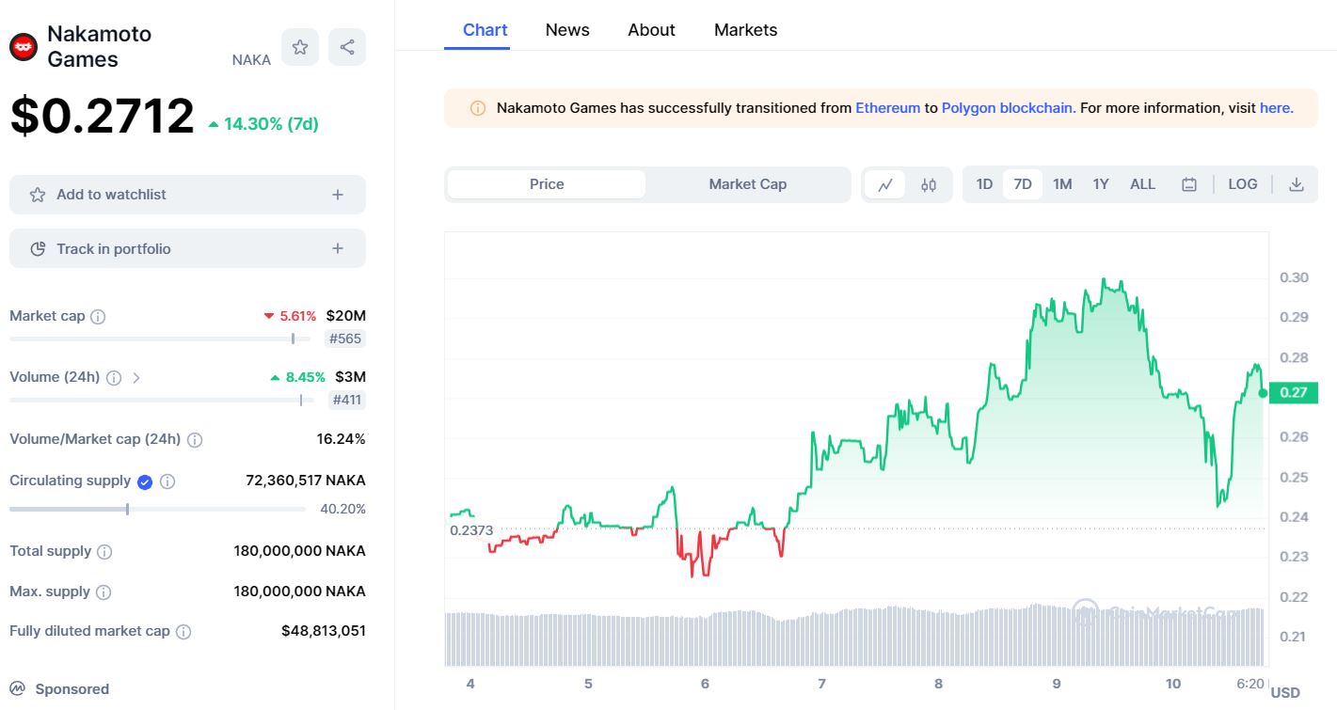Click the Volume rank slider bar
This screenshot has width=1337, height=710.
(x=162, y=400)
